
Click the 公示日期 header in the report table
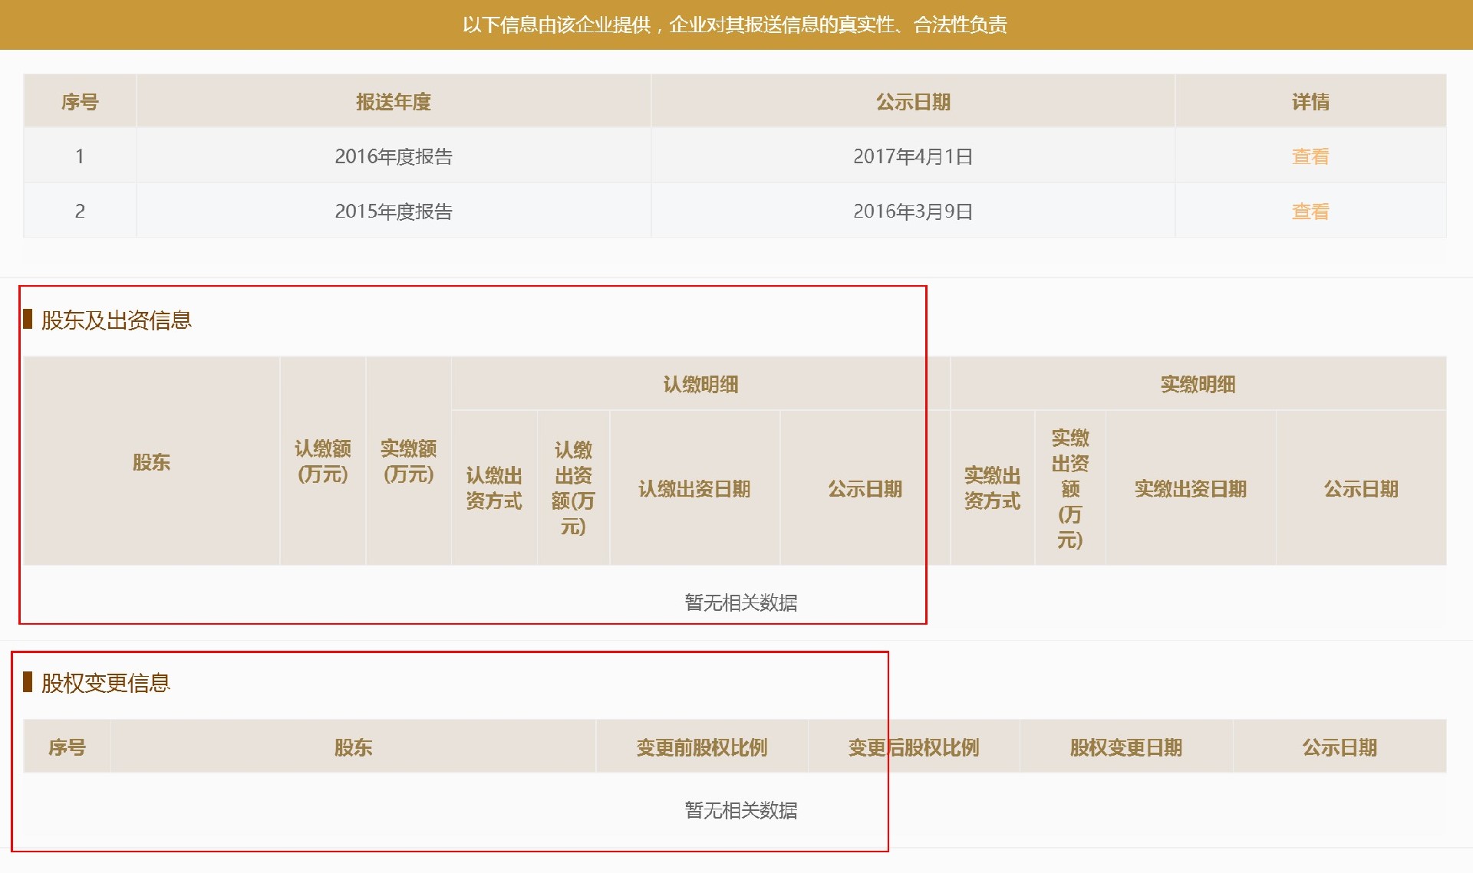tap(911, 101)
